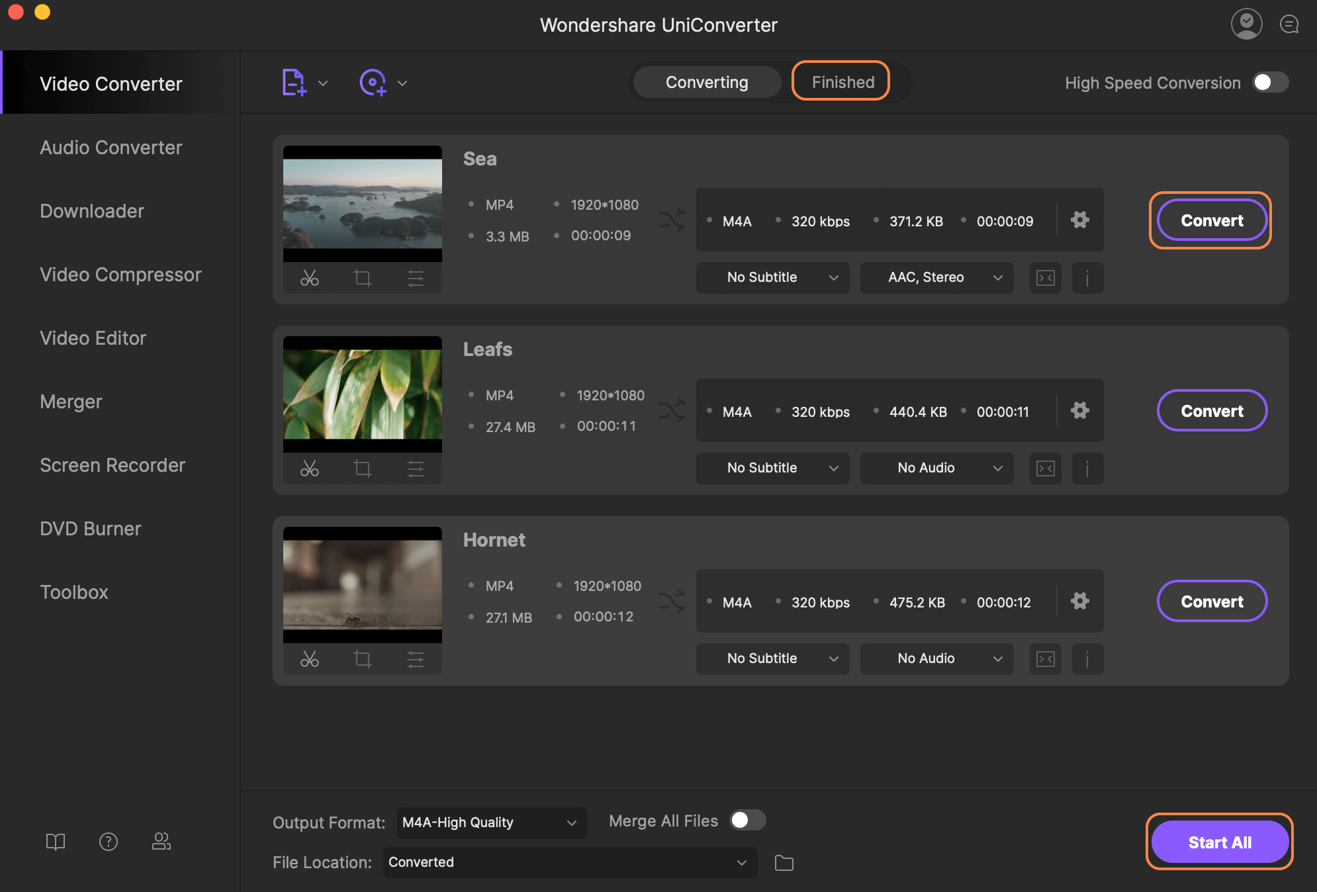Screen dimensions: 1317x892
Task: Click the subtitle/caption icon on Sea row
Action: point(1045,276)
